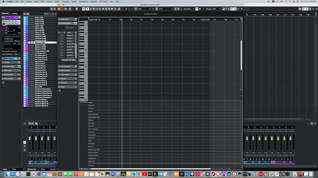The width and height of the screenshot is (318, 178).
Task: Open Finder from the Dock
Action: [x=7, y=174]
